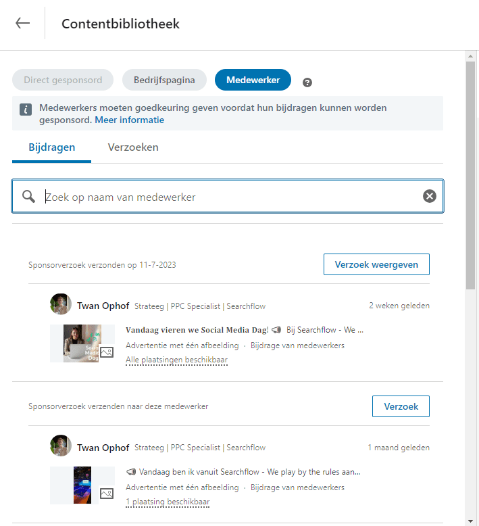Click the image-type icon on the Social Media Dag thumbnail
The image size is (479, 526).
(107, 352)
